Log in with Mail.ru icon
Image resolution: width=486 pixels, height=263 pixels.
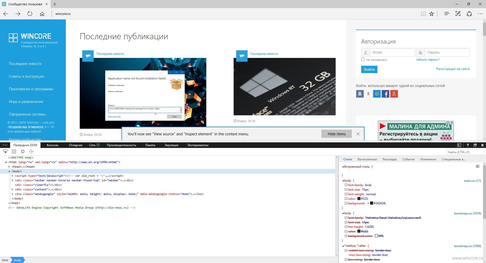click(377, 94)
